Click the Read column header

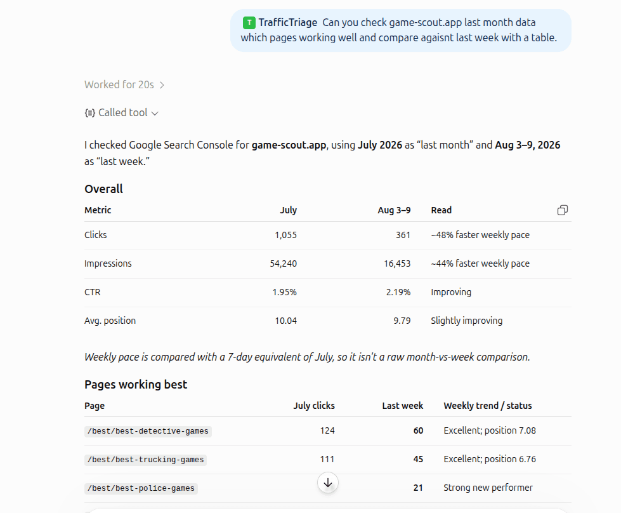(x=441, y=210)
